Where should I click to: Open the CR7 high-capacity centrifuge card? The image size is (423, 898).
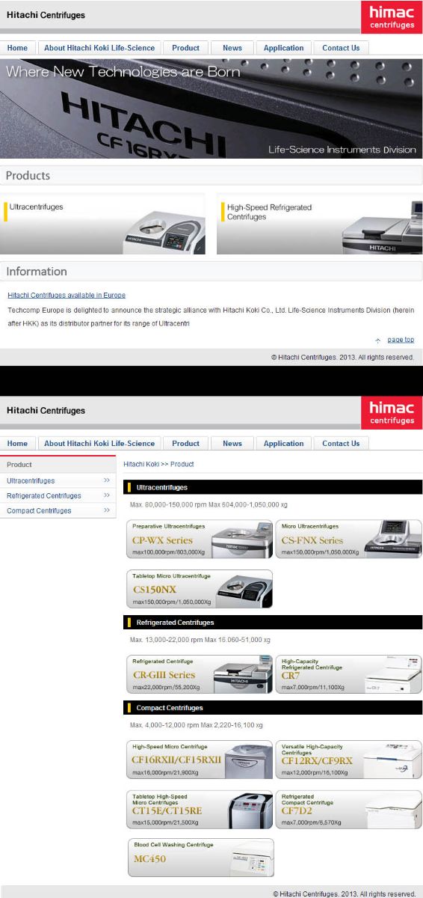point(348,674)
